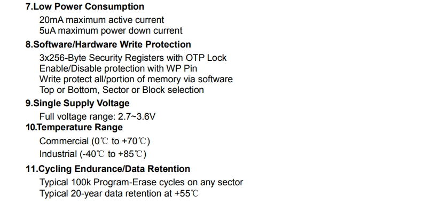
Task: Click the 9.Single Supply Voltage heading
Action: coord(77,104)
